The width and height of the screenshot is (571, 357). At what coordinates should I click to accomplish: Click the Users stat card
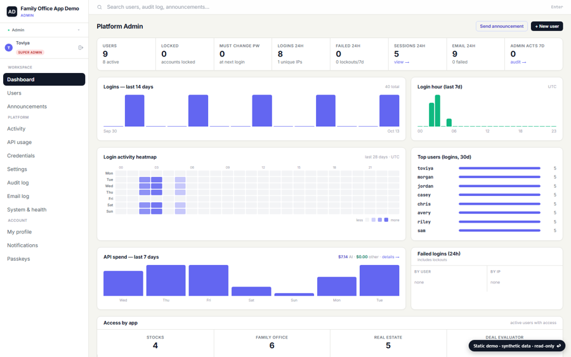click(x=126, y=54)
